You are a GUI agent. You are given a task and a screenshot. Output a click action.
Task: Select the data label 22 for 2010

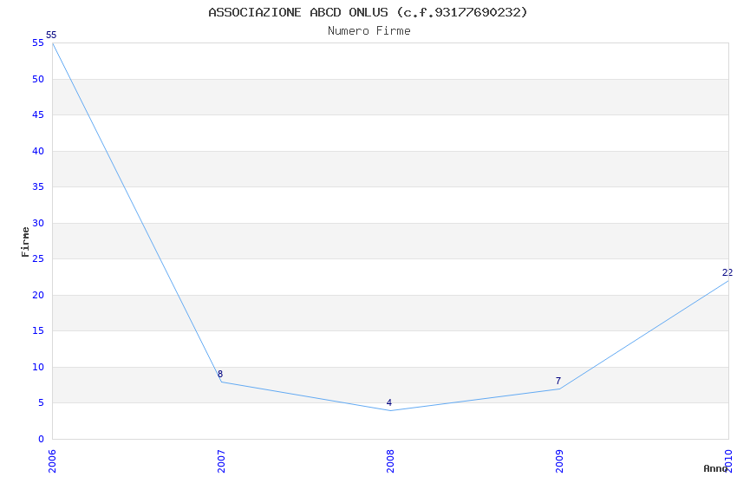pos(727,273)
